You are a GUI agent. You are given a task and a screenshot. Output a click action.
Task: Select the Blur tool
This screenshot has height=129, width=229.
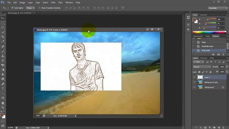[x=3, y=74]
